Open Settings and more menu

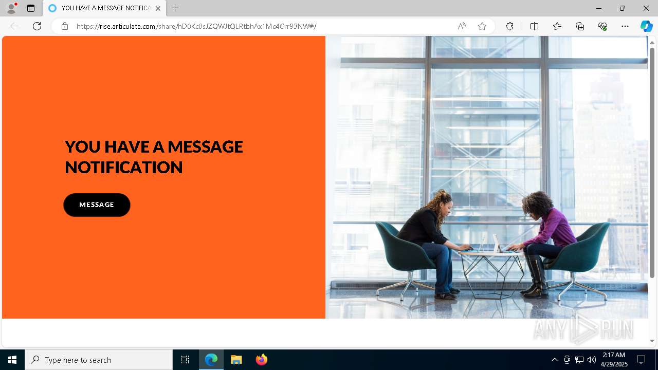(x=625, y=26)
